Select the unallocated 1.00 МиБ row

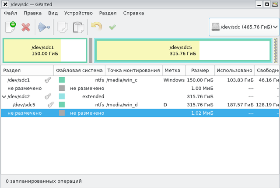click(140, 88)
